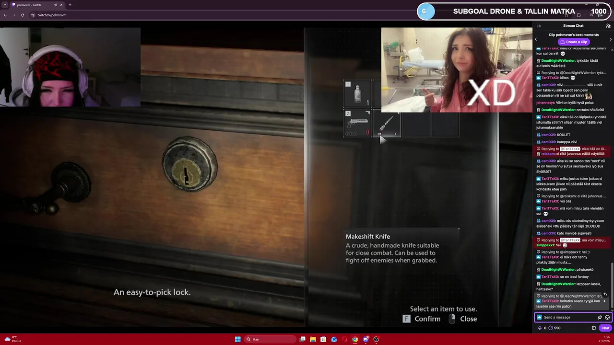Open Discord from the taskbar

click(x=366, y=339)
